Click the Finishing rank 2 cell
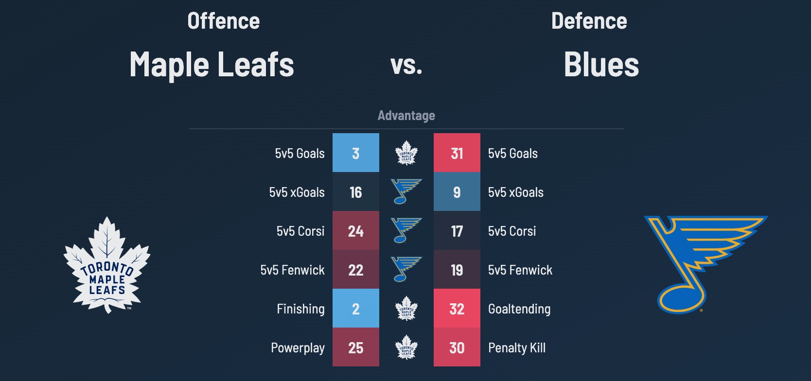Viewport: 811px width, 381px height. [x=356, y=309]
